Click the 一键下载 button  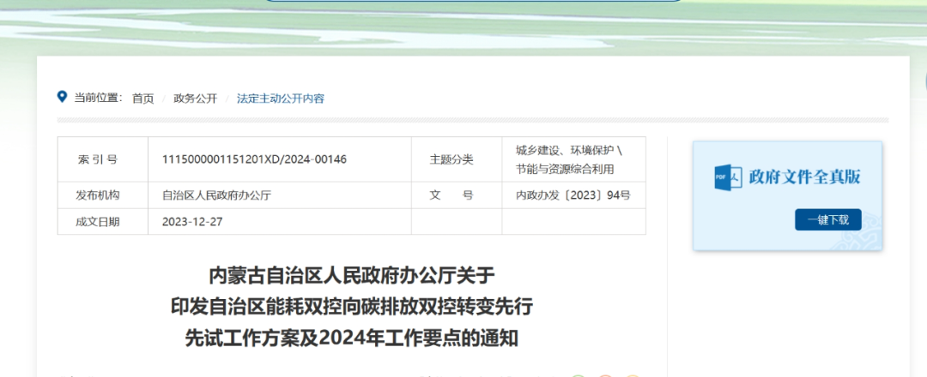click(x=827, y=219)
